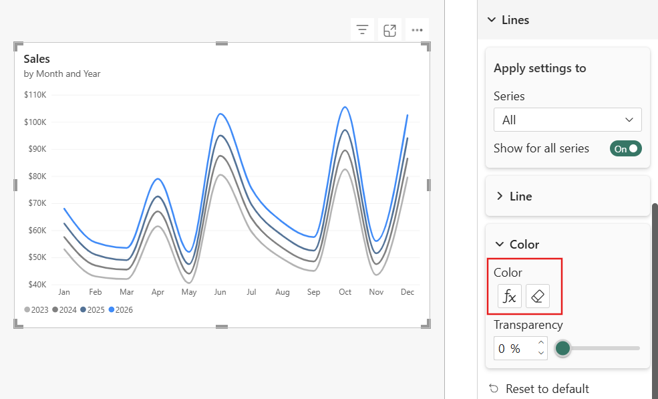This screenshot has width=658, height=399.
Task: Click the Dec label on x-axis
Action: pyautogui.click(x=407, y=292)
